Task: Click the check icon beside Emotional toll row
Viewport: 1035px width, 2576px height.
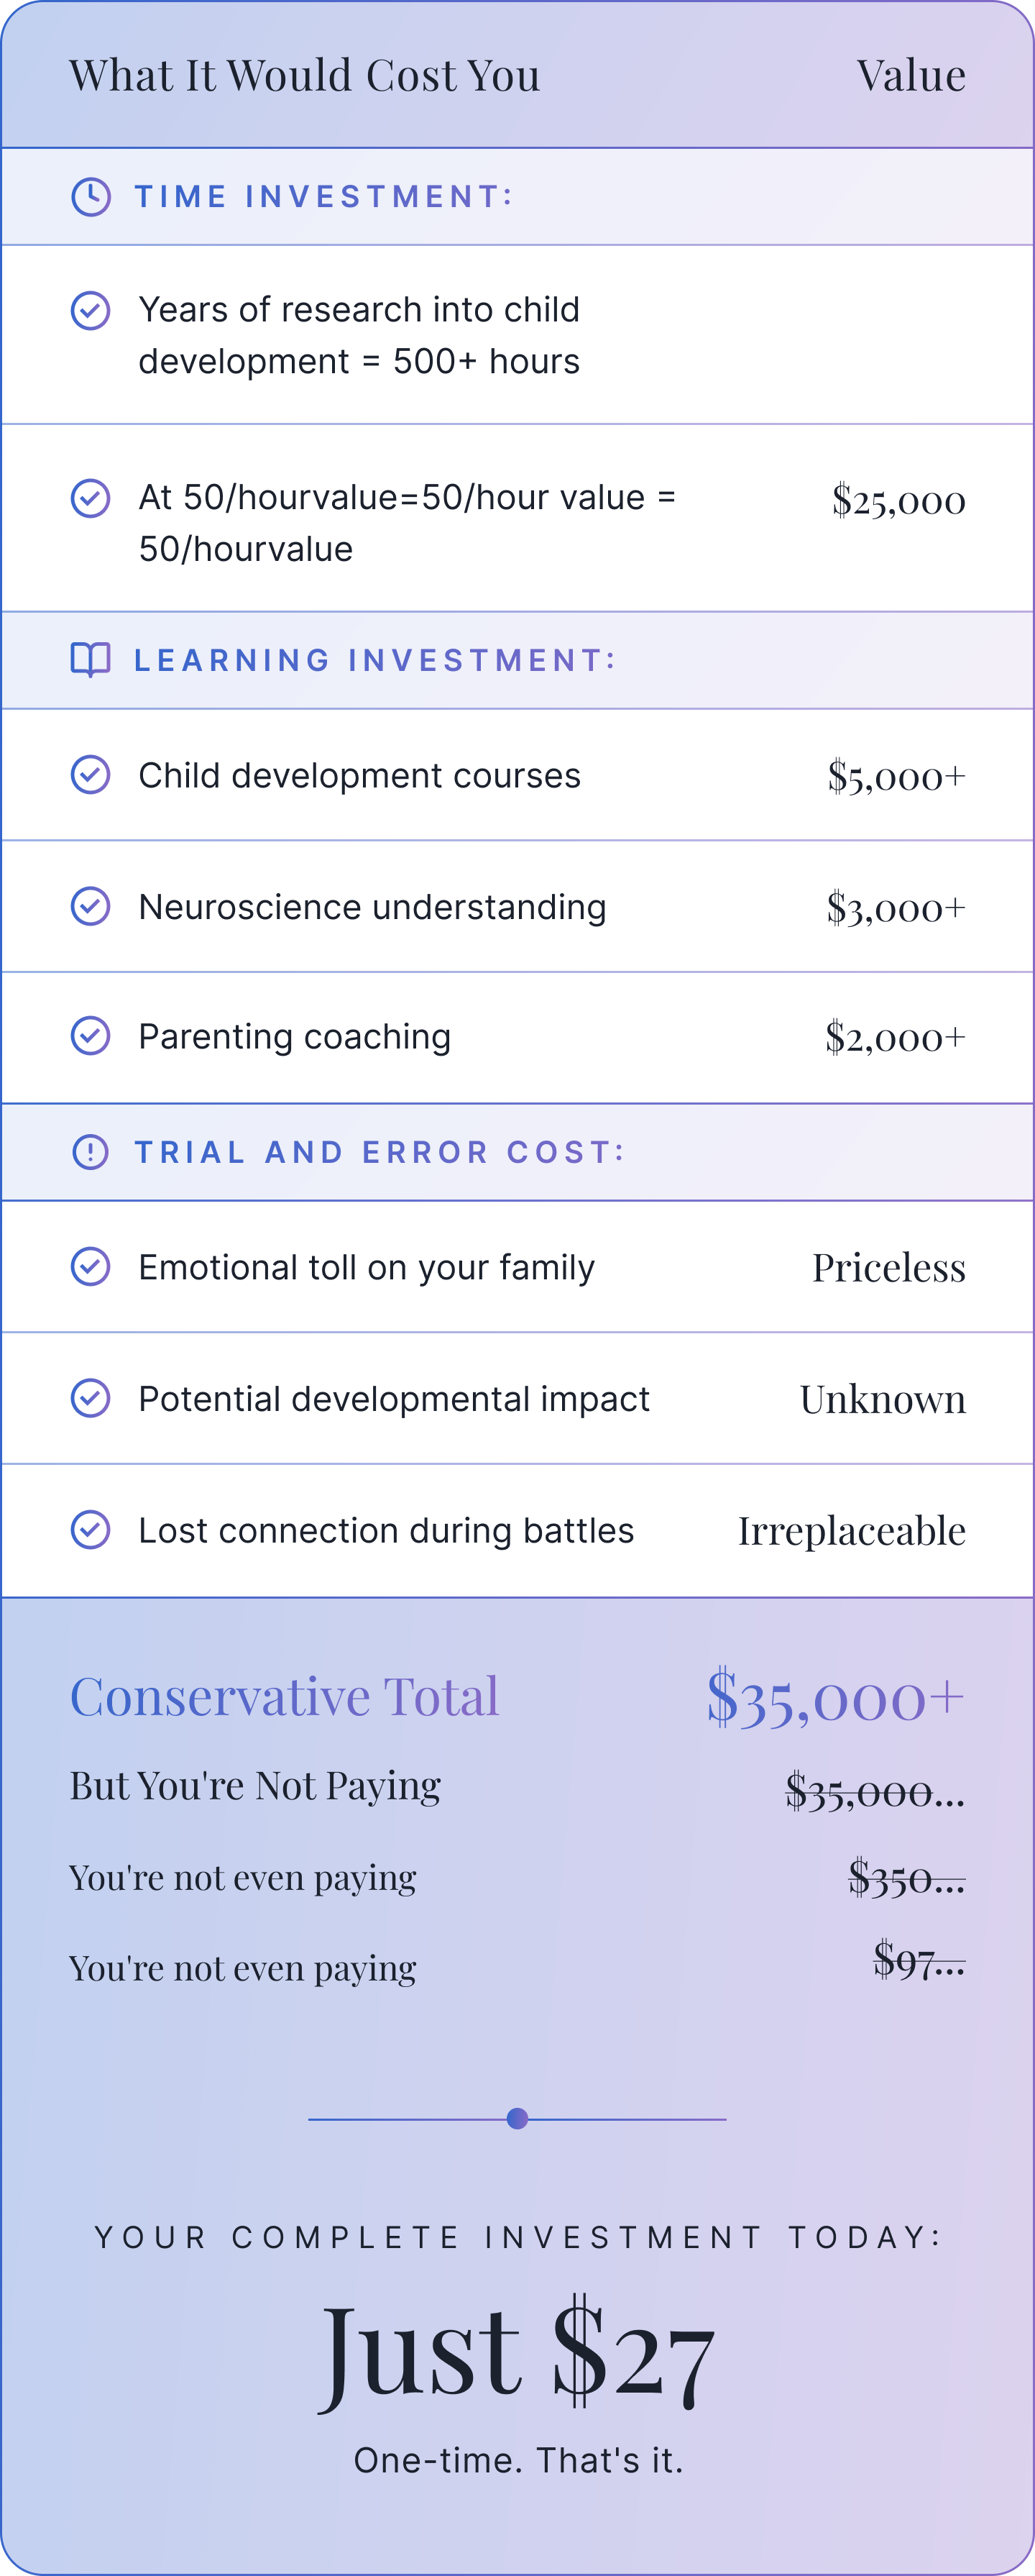Action: (x=91, y=1267)
